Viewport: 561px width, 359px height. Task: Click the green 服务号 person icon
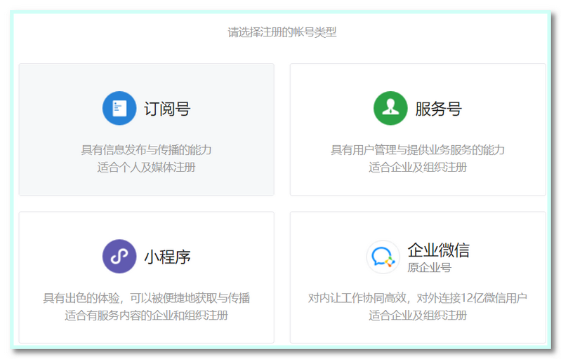pyautogui.click(x=390, y=108)
